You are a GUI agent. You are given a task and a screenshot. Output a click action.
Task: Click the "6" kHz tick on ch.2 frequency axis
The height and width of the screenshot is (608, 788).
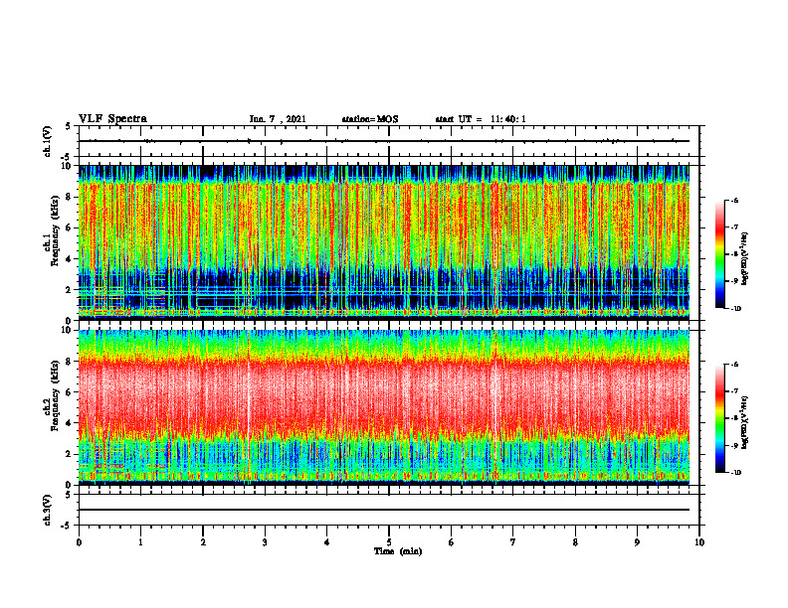click(x=70, y=392)
